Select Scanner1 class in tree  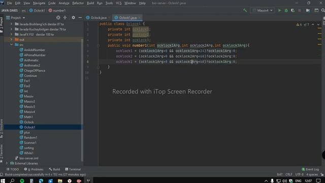click(30, 143)
